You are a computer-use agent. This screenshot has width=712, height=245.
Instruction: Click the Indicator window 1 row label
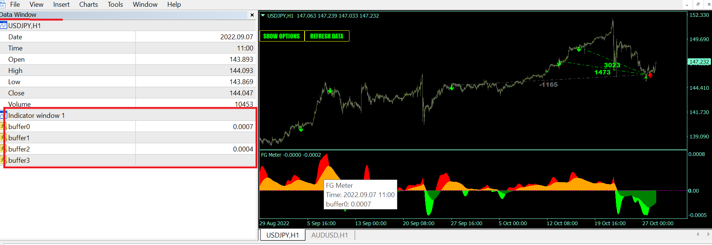(x=37, y=115)
